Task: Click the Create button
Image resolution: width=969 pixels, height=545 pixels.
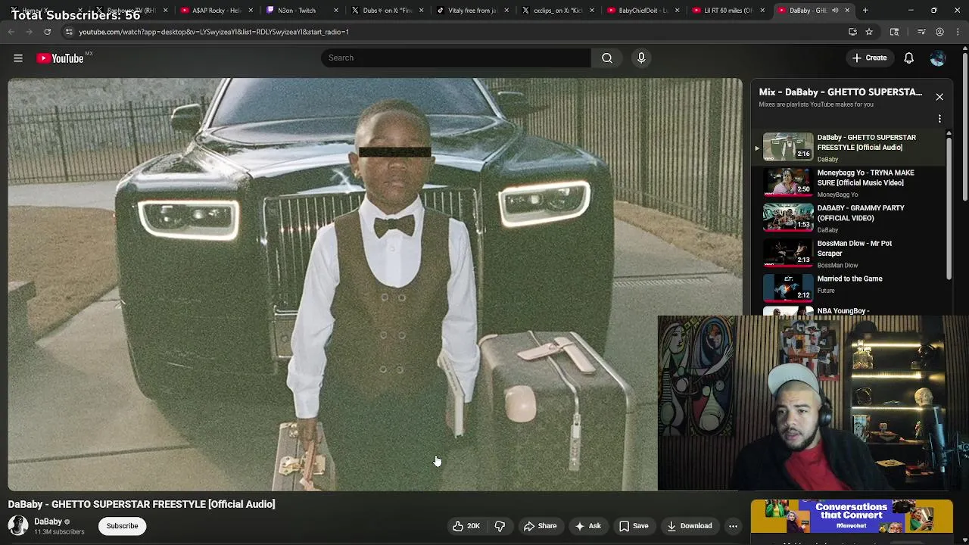Action: click(x=869, y=58)
